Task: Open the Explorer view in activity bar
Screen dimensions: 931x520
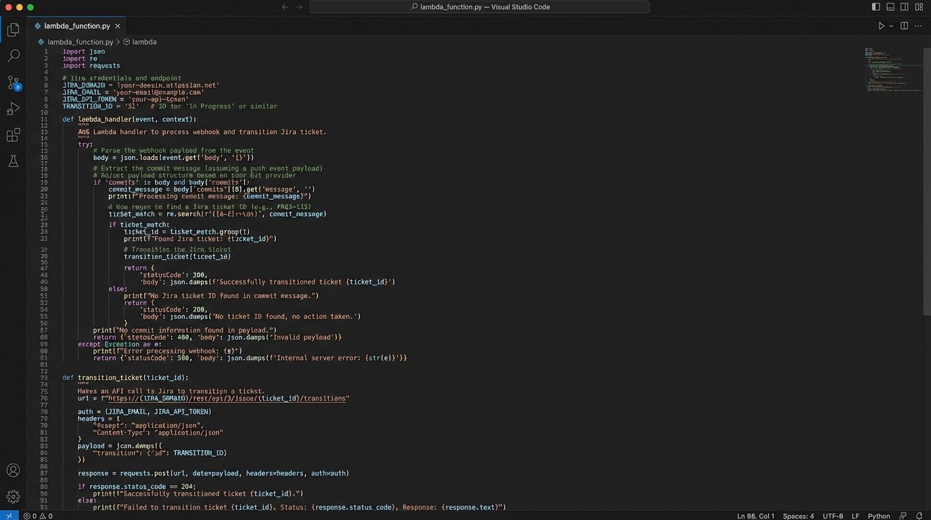Action: (x=13, y=29)
